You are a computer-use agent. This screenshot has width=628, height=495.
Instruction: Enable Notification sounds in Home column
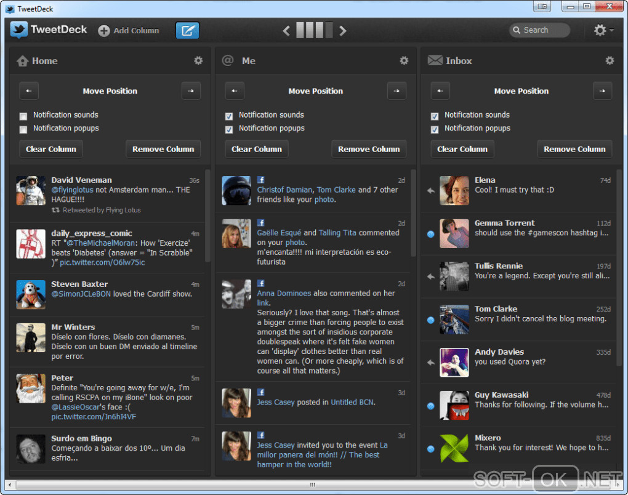pyautogui.click(x=23, y=116)
